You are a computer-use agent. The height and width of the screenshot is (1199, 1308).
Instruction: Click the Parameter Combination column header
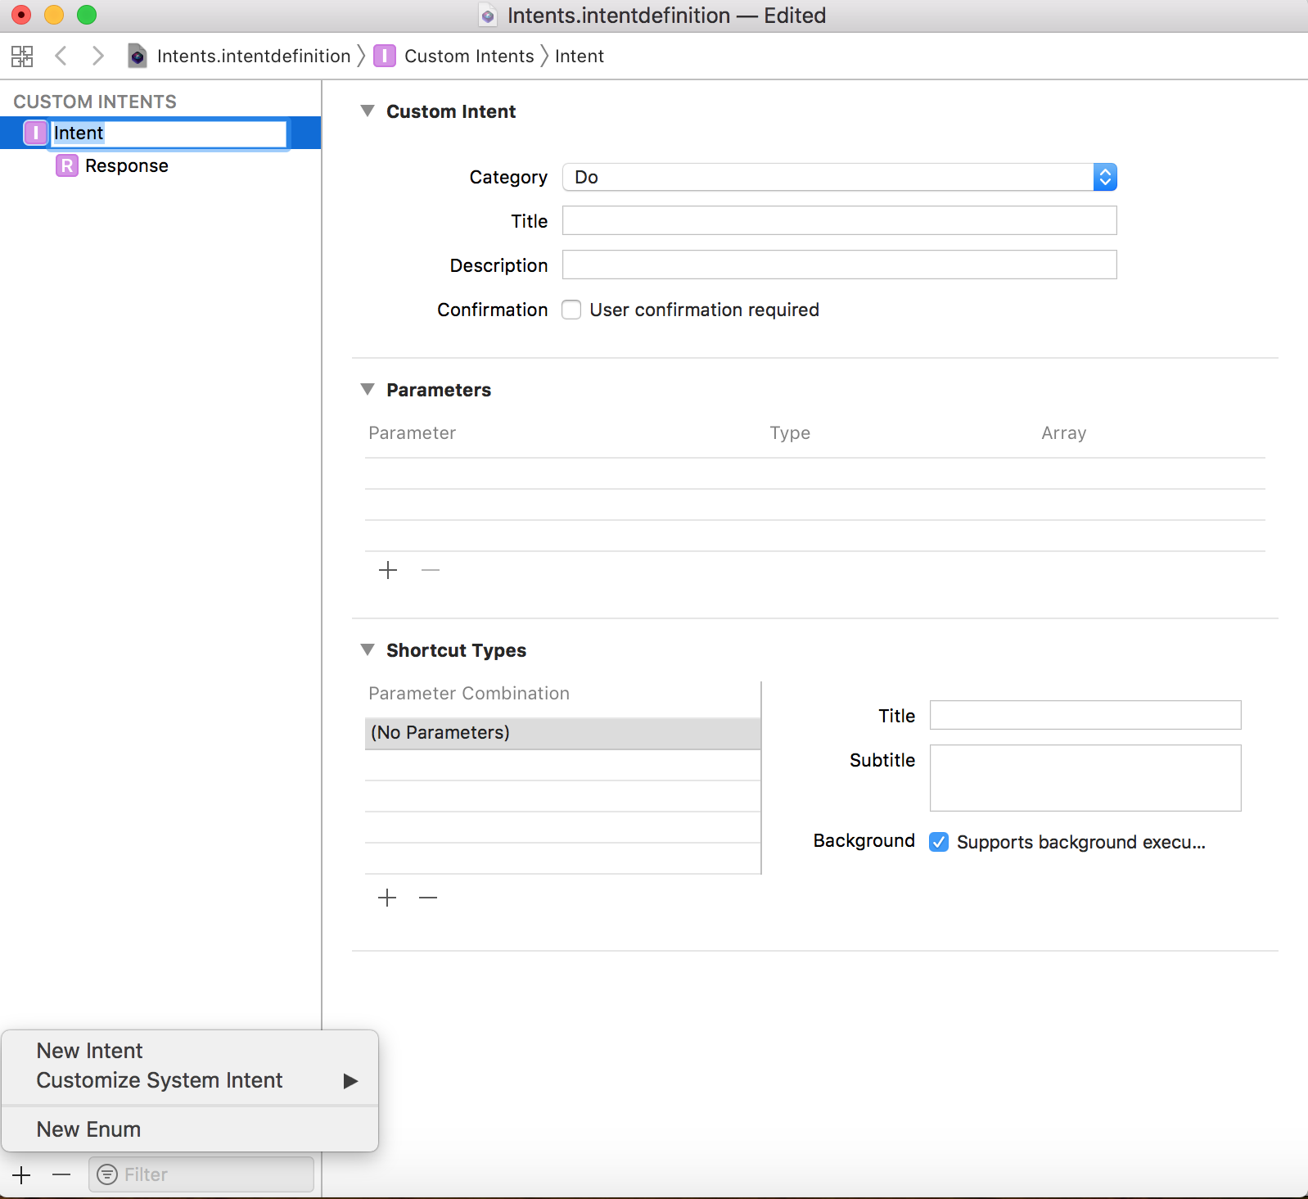click(469, 693)
